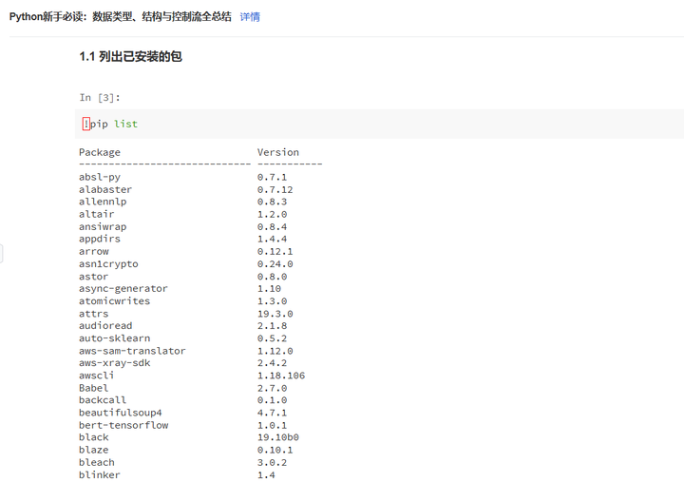Select the atomicwrites package name
The width and height of the screenshot is (684, 482).
(114, 301)
